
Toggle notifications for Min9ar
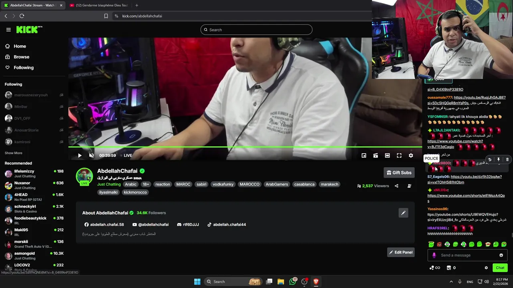click(x=61, y=107)
